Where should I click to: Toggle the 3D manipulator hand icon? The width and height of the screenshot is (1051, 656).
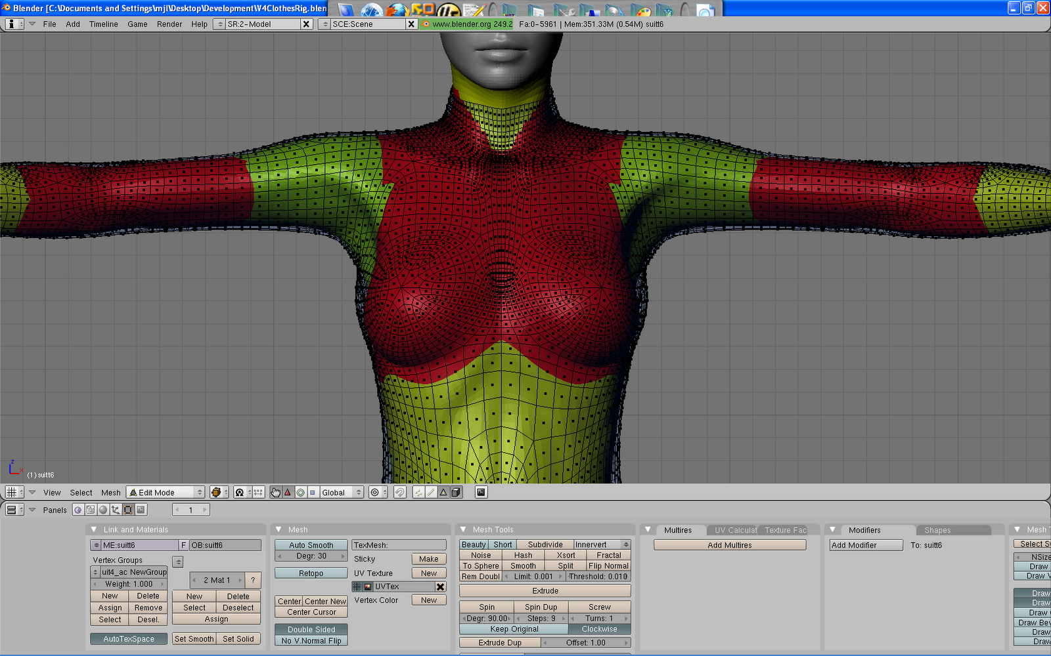276,493
